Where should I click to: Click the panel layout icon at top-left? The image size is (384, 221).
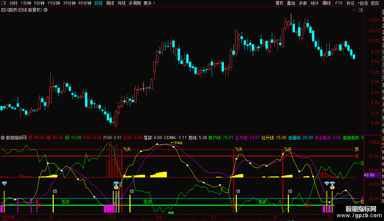pyautogui.click(x=4, y=3)
